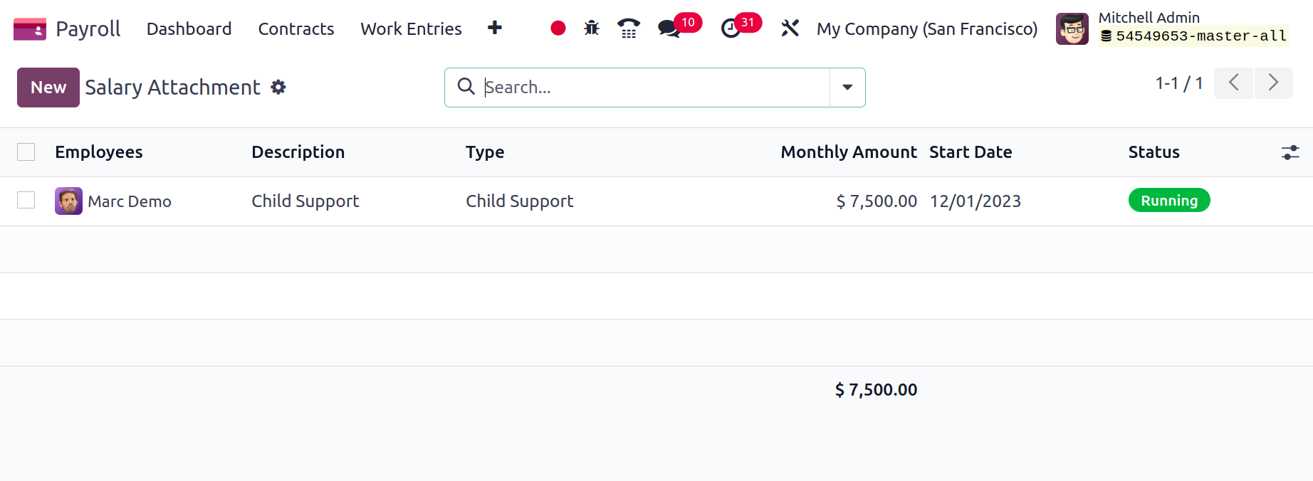Image resolution: width=1313 pixels, height=481 pixels.
Task: Open the debug bug icon menu
Action: 592,28
